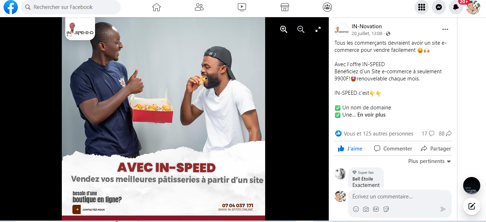Image resolution: width=486 pixels, height=222 pixels.
Task: Expand post text with En voir plus
Action: [371, 115]
